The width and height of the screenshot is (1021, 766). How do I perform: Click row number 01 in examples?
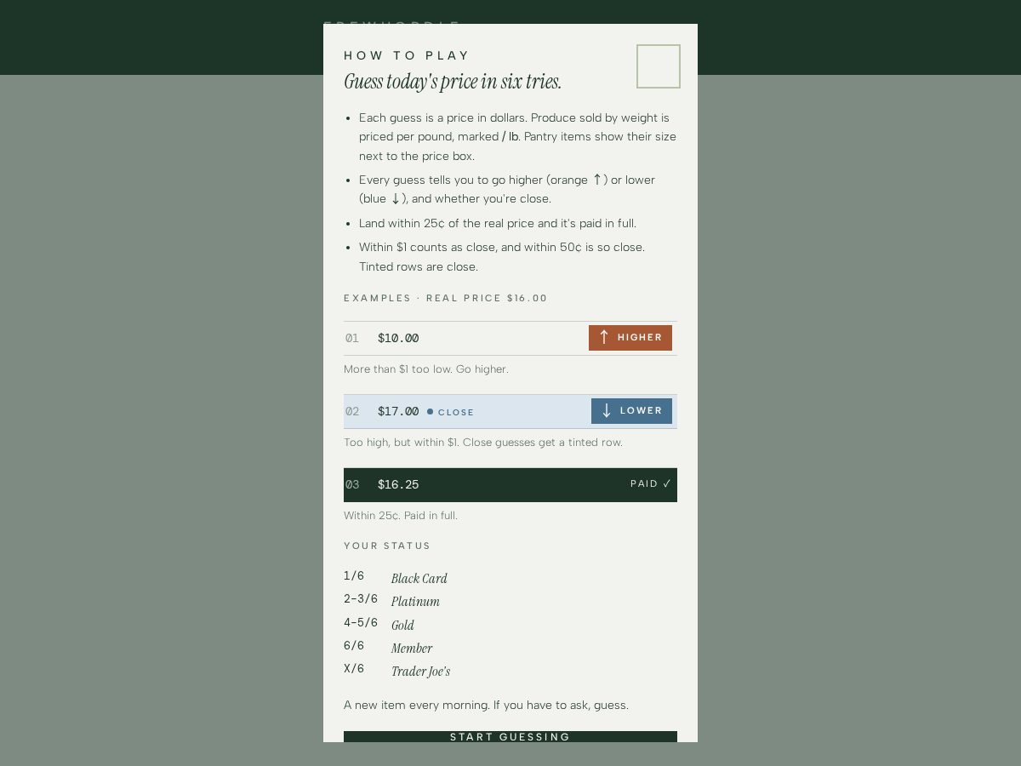coord(352,338)
